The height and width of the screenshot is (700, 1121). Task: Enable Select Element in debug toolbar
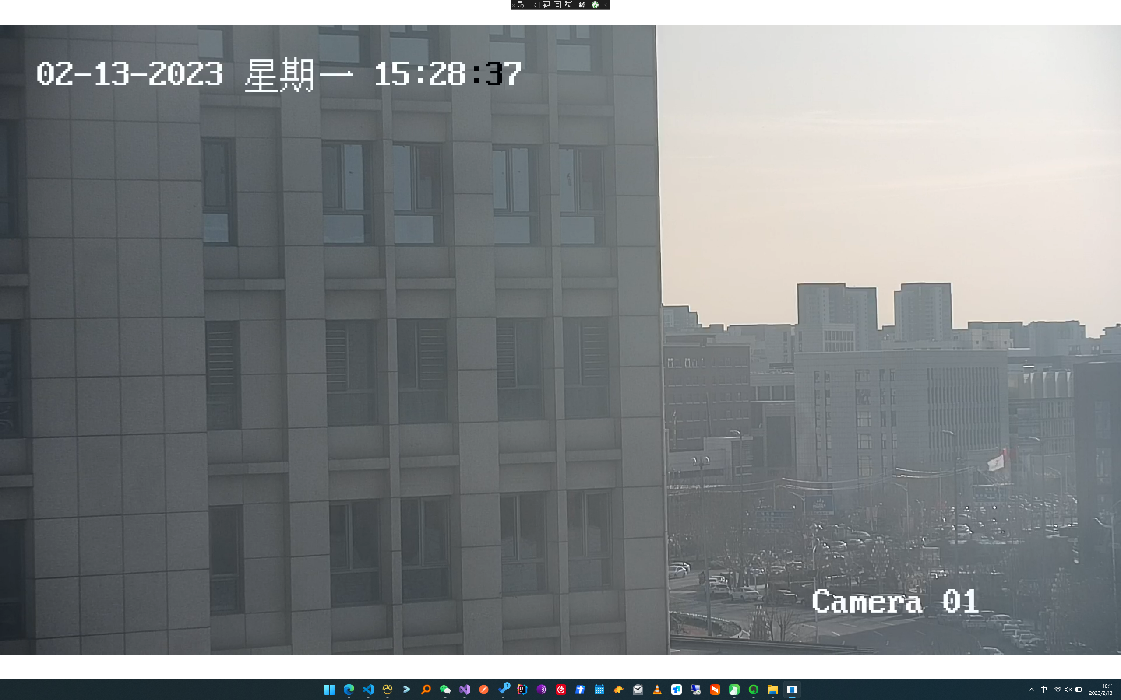[x=546, y=5]
